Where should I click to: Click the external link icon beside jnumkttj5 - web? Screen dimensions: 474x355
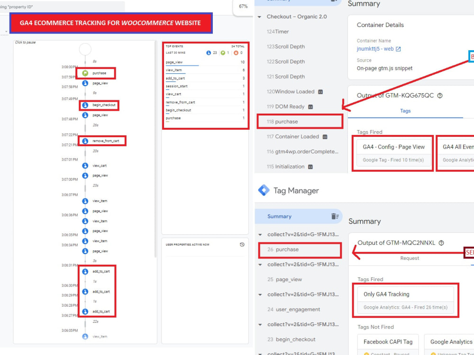pyautogui.click(x=399, y=49)
